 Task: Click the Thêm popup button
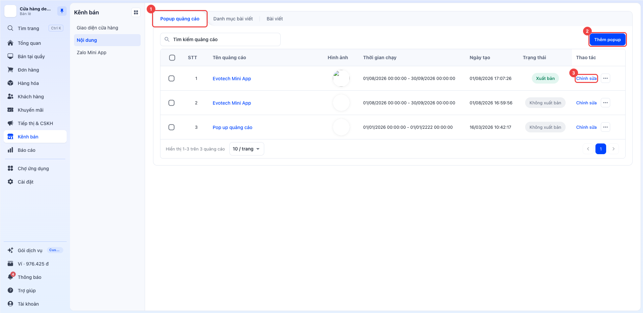(x=608, y=39)
